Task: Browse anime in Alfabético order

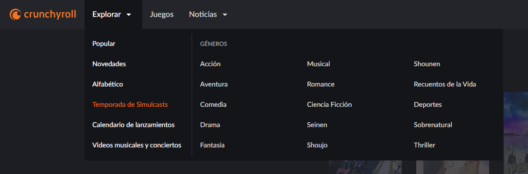Action: [108, 85]
